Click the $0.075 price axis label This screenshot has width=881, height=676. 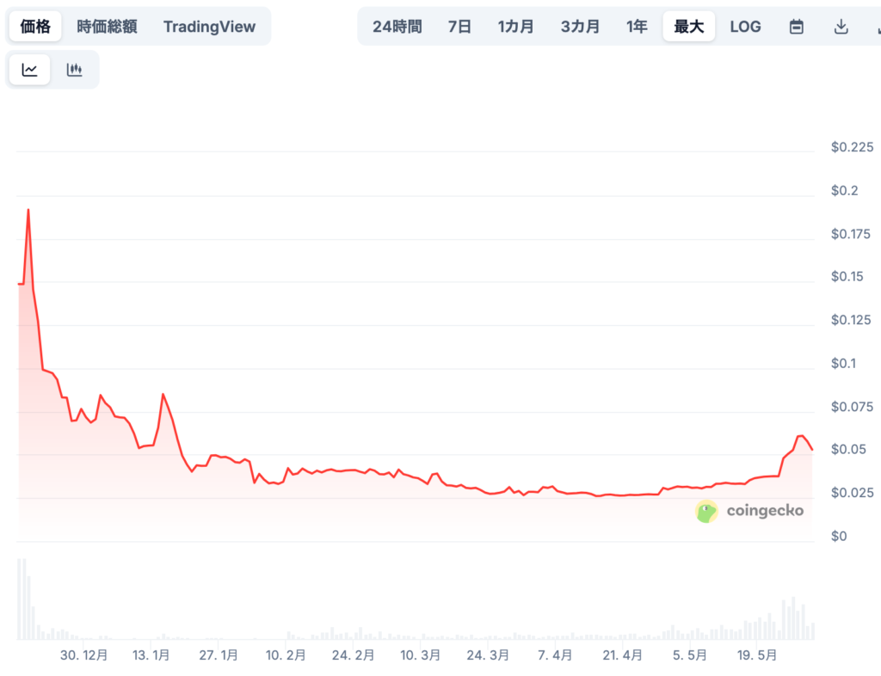[x=852, y=407]
